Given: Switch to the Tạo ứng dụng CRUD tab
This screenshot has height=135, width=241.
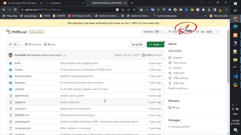Looking at the screenshot, I should tap(23, 3).
